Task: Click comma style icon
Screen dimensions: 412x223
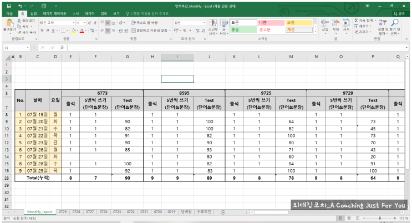Action: [x=190, y=31]
